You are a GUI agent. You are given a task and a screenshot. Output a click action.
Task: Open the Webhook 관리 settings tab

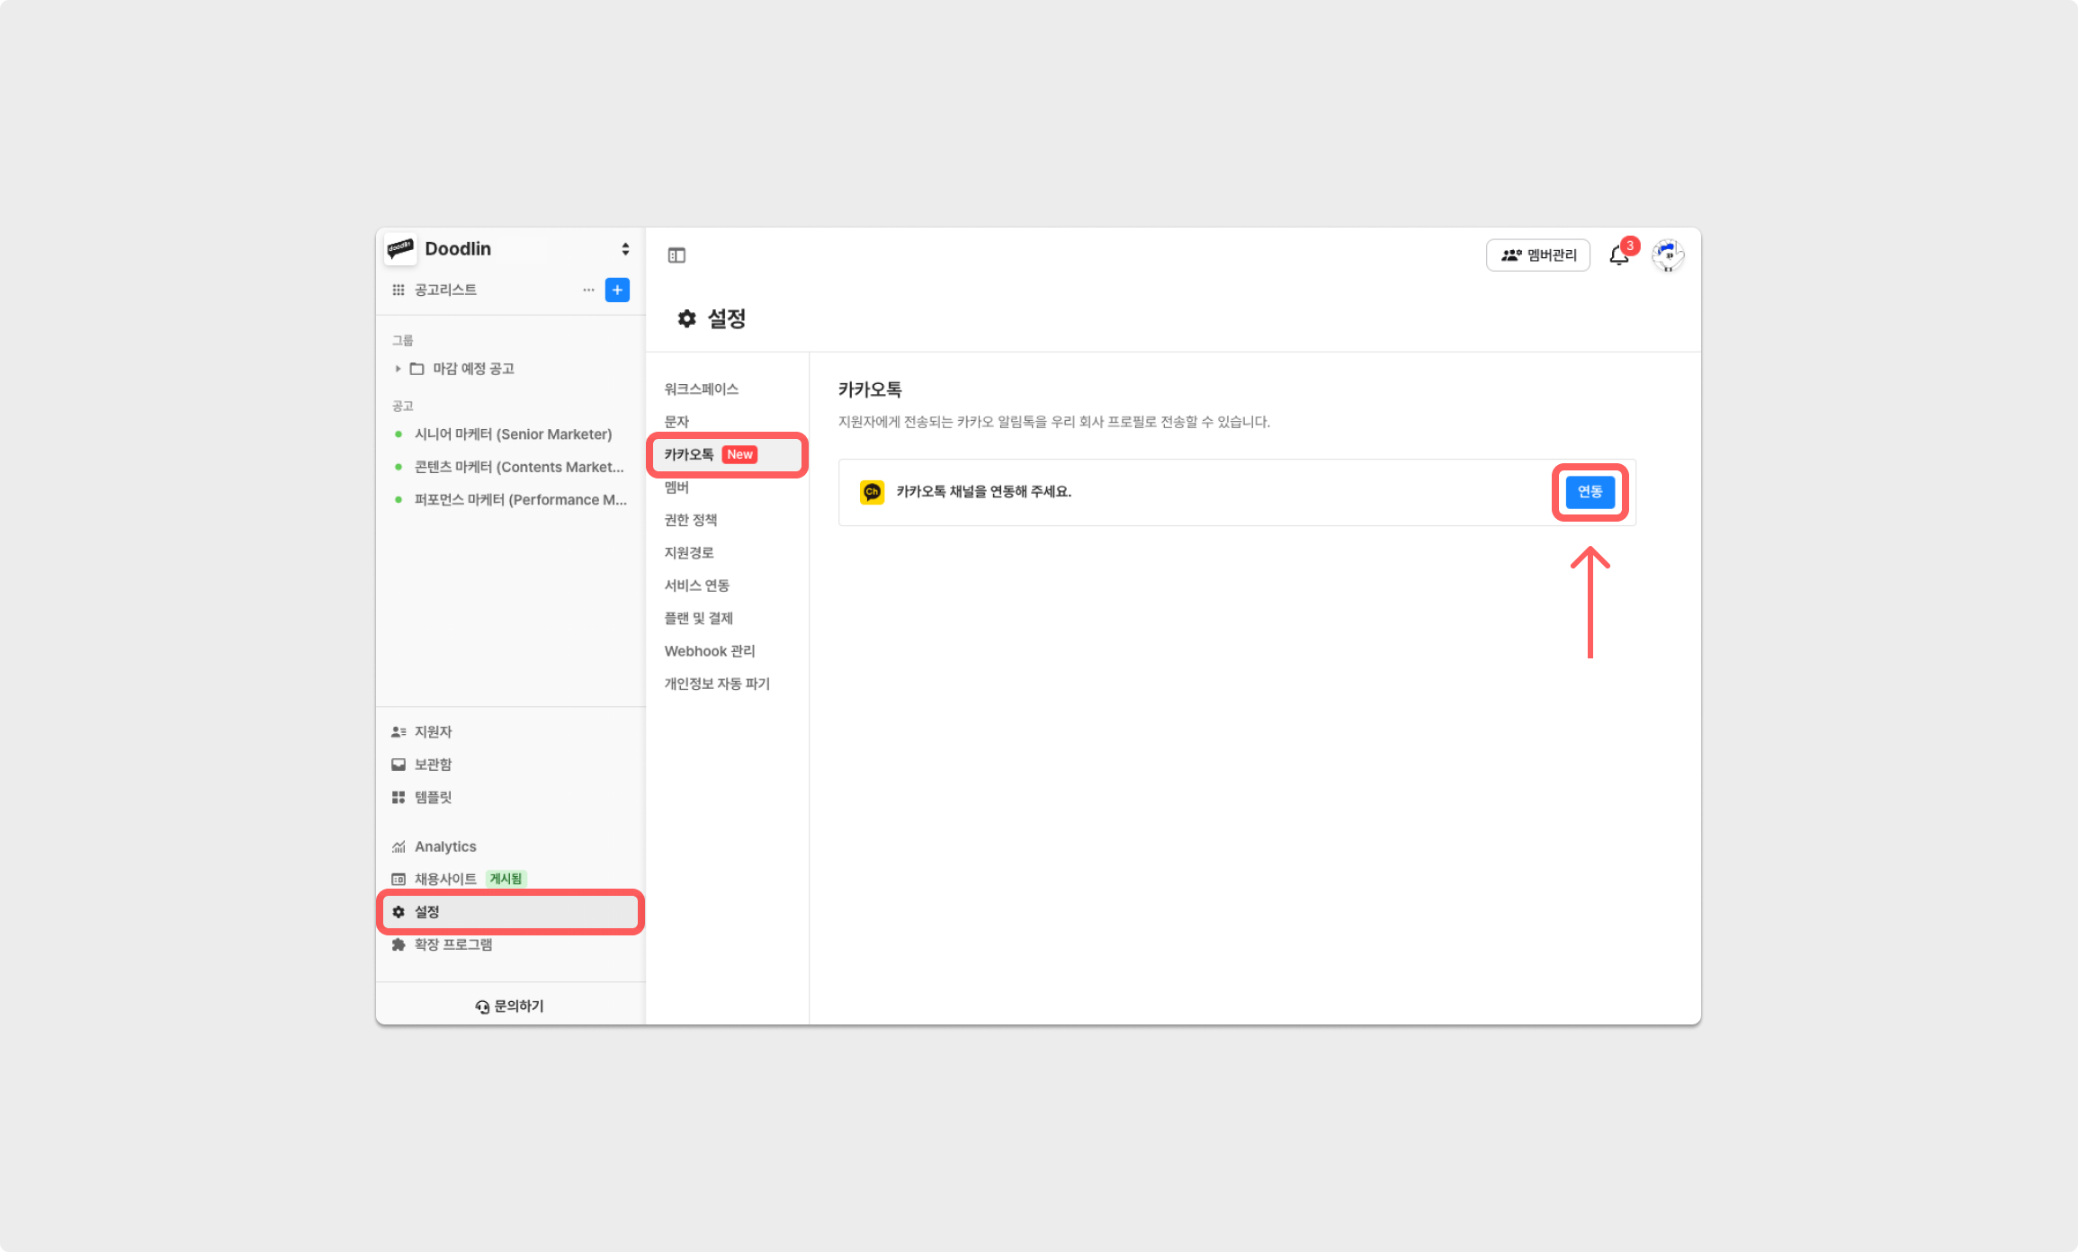[x=709, y=651]
